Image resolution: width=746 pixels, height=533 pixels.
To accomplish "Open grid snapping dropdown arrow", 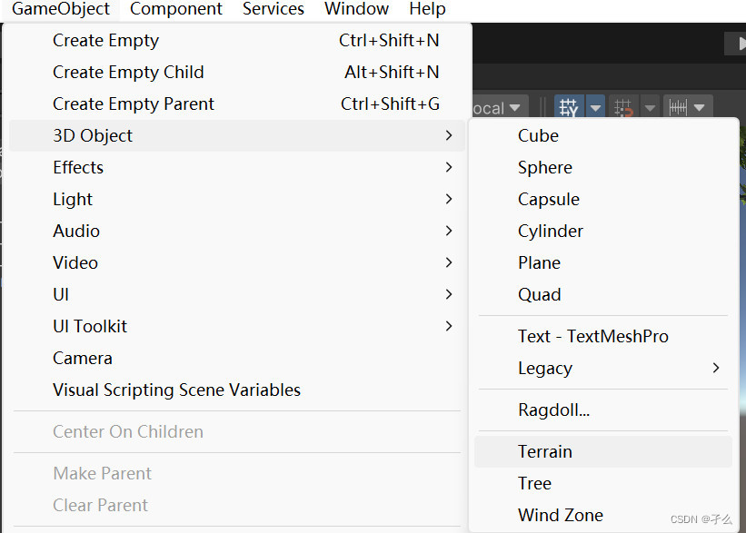I will 595,108.
